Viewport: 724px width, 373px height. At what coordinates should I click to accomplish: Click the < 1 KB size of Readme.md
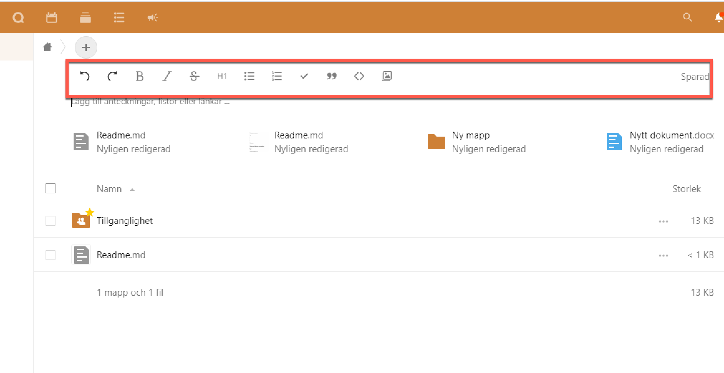[701, 255]
